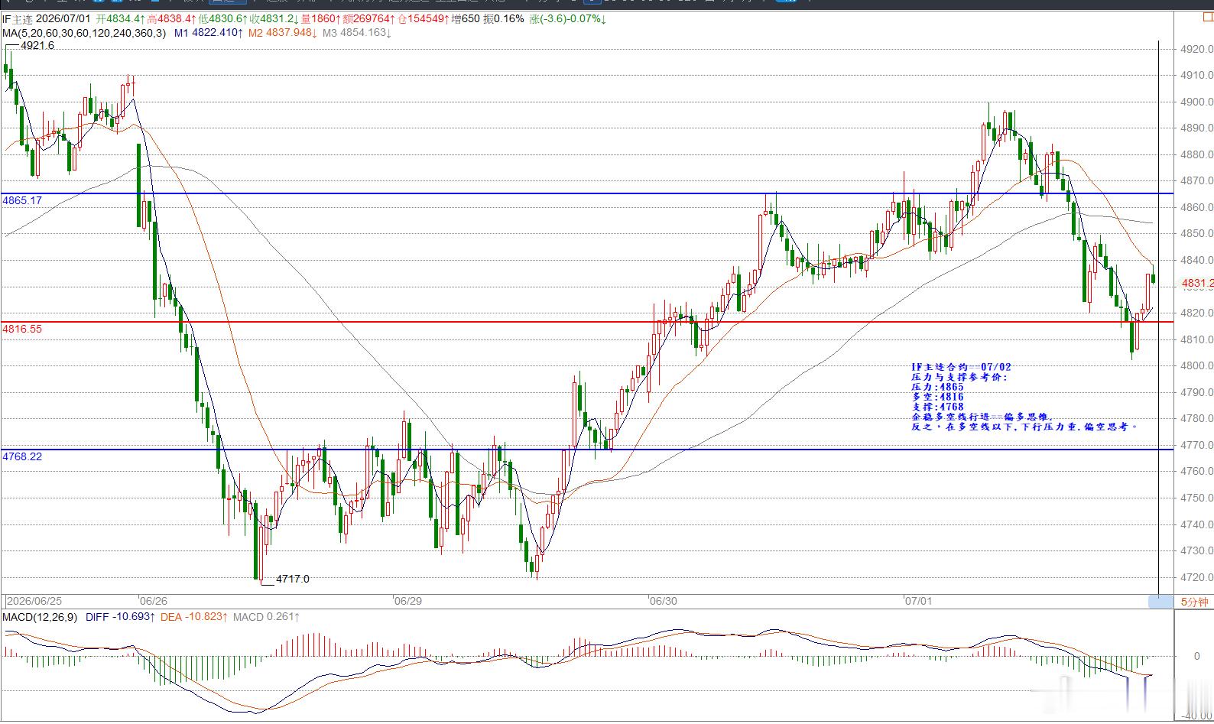Select the IF主连合约 blue annotation text block
This screenshot has height=724, width=1214.
coord(1024,397)
